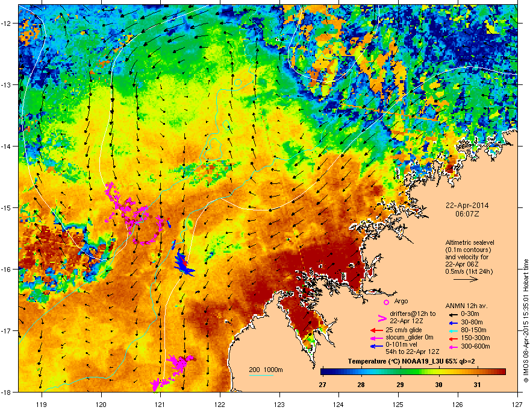Click the cyan arrow beside 80-150m legend entry

click(453, 330)
